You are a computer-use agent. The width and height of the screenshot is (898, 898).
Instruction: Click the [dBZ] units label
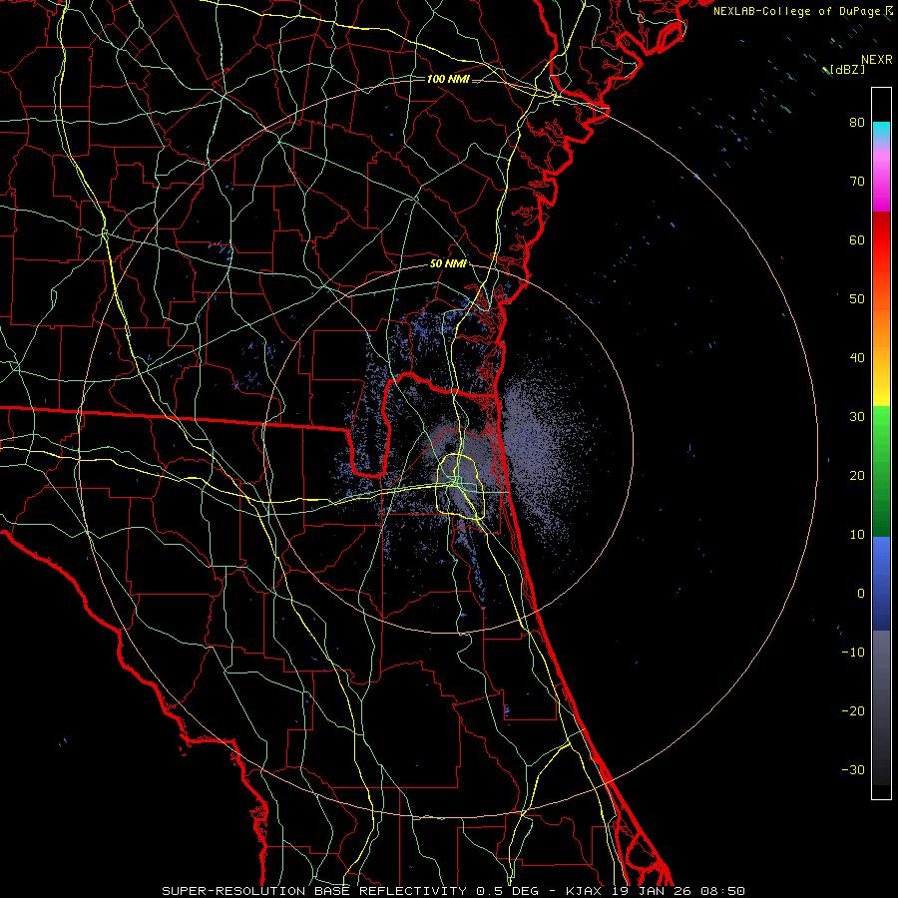845,70
